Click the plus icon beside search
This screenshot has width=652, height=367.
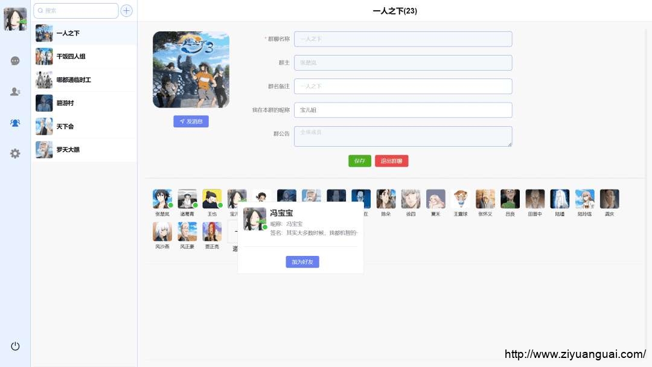tap(126, 10)
